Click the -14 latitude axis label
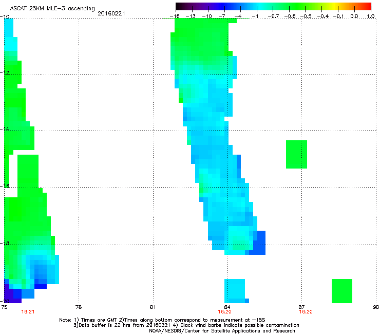 (5, 129)
